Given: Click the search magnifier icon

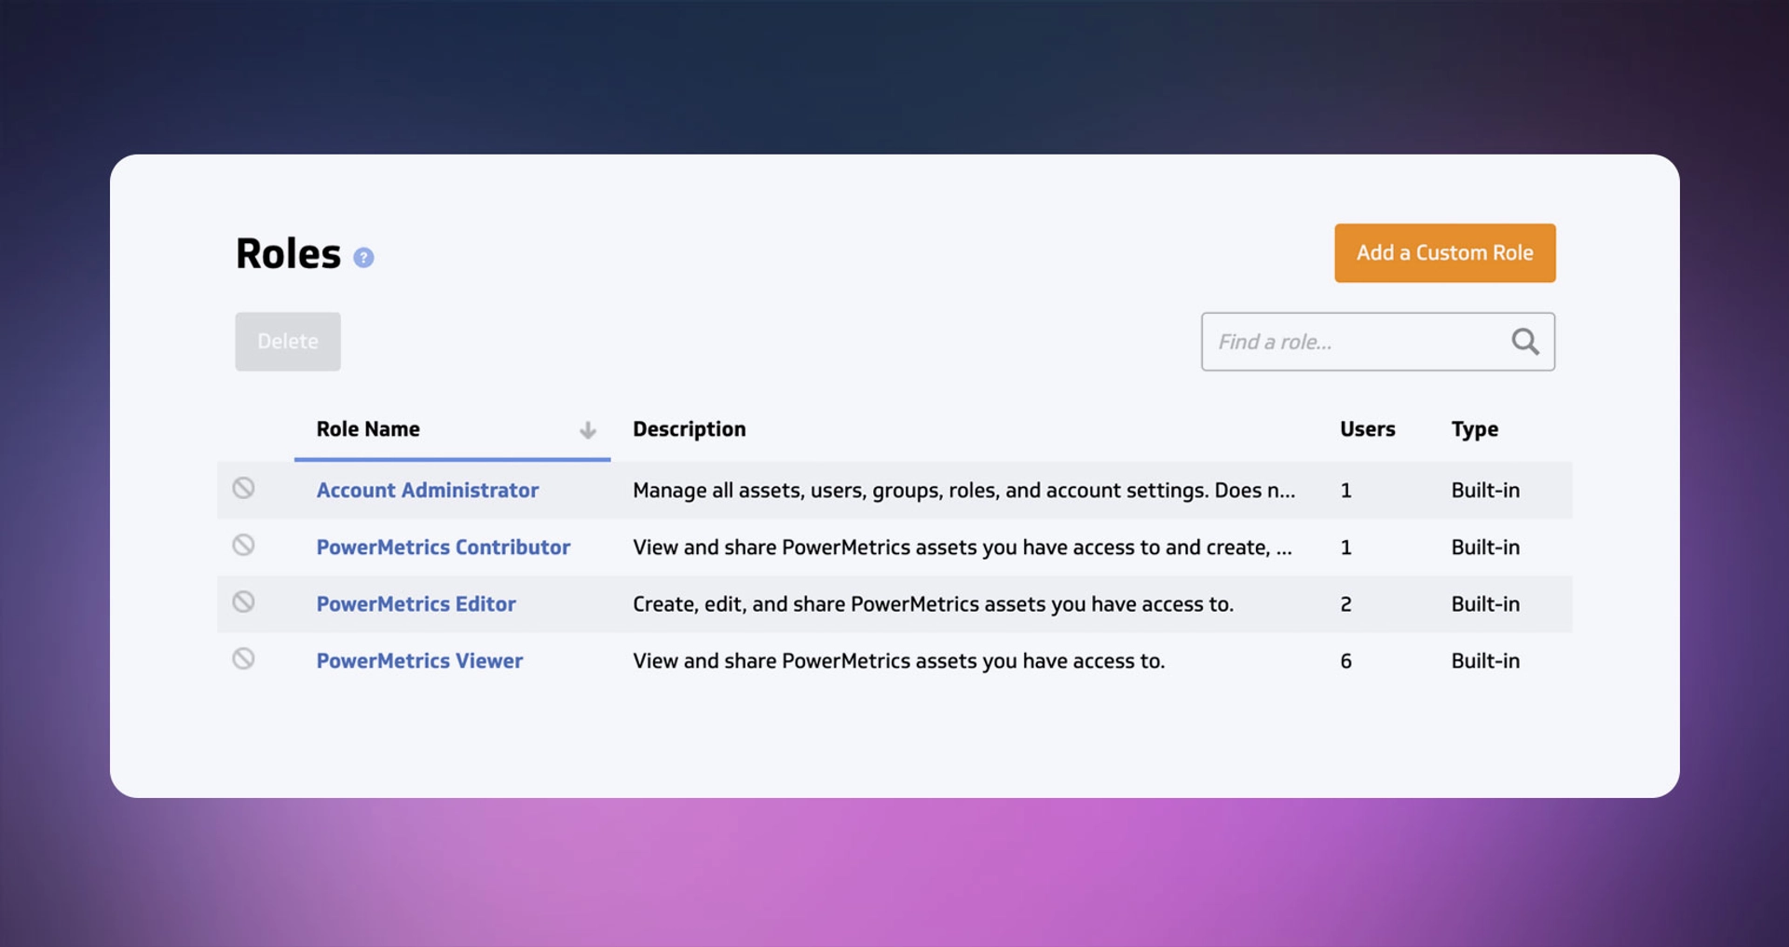Looking at the screenshot, I should point(1524,342).
